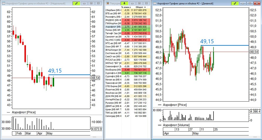262x140 pixels.
Task: Select the iЦиан row
Action: pyautogui.click(x=127, y=109)
